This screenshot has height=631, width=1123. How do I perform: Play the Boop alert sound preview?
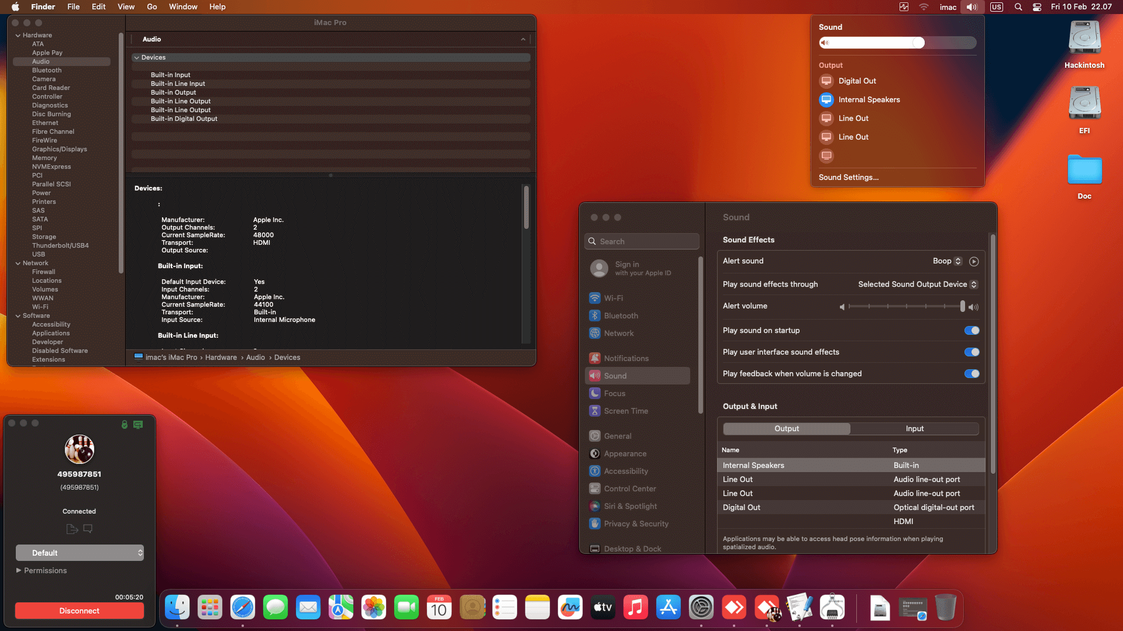coord(974,262)
